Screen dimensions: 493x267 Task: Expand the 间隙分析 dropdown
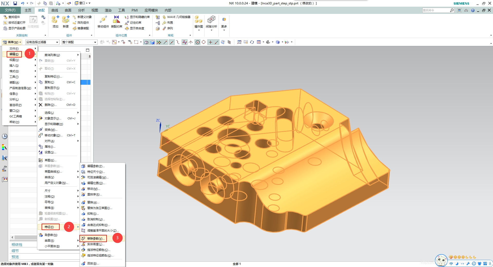tap(211, 30)
